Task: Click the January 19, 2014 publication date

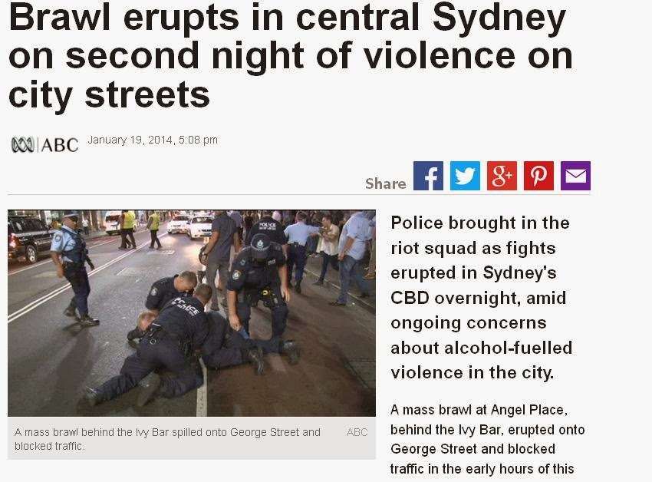Action: tap(130, 140)
